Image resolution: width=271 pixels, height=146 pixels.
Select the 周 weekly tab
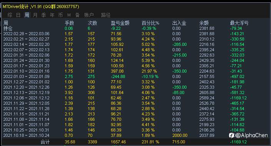click(x=27, y=15)
